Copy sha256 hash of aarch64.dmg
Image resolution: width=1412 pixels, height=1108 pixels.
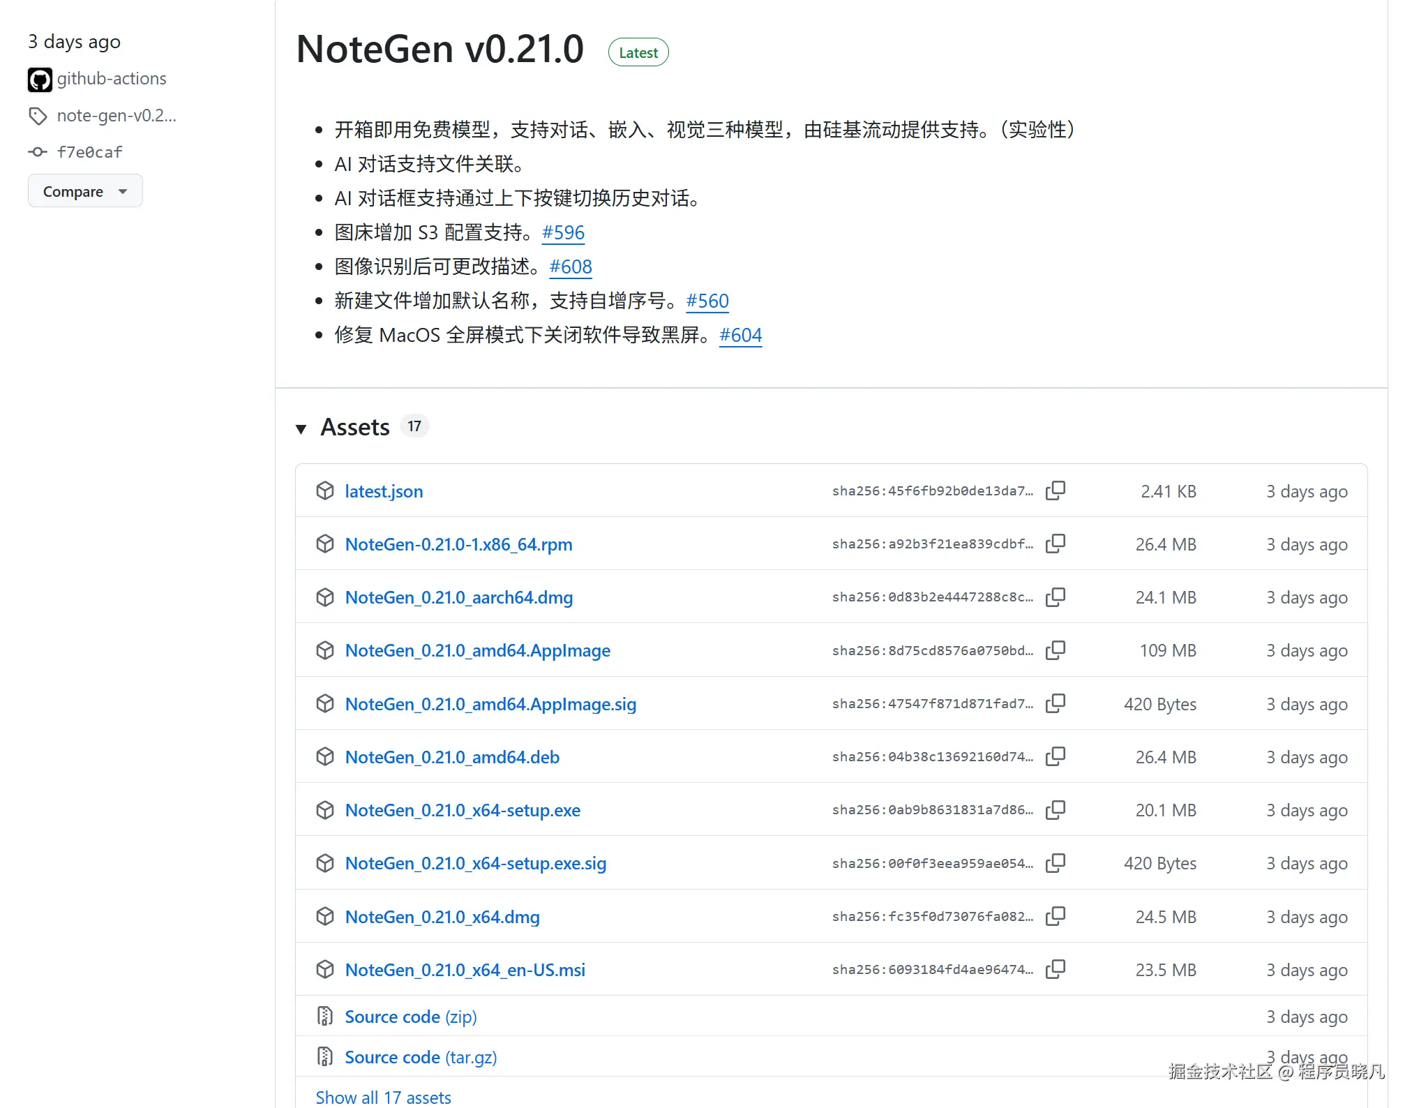coord(1056,597)
